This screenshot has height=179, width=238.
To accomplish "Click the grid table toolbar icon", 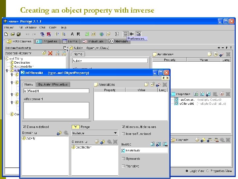I will pos(132,34).
